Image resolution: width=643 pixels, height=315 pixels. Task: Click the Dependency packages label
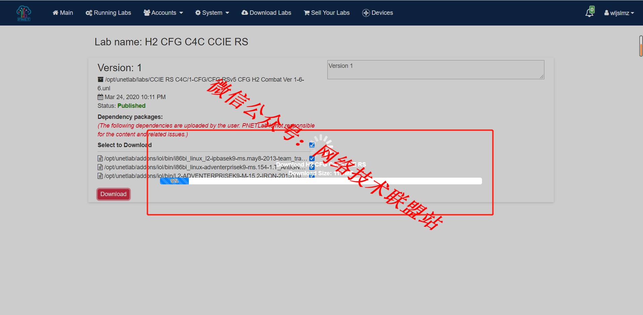point(130,117)
